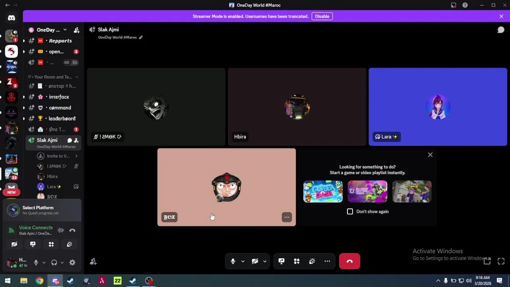Open the leaderbøard channel

click(53, 118)
